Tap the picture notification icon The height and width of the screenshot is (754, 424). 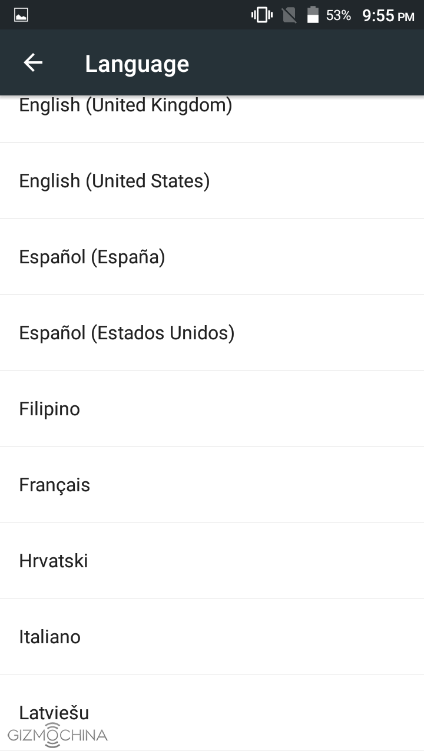(21, 15)
